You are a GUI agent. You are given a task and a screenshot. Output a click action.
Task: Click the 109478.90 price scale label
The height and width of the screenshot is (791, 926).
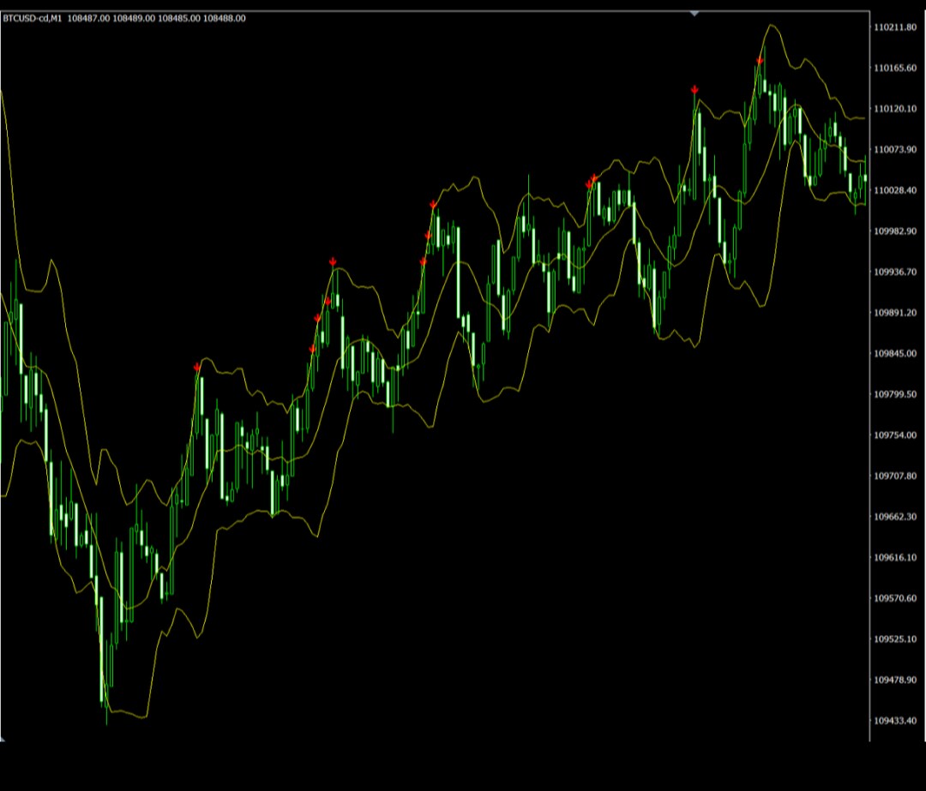(x=895, y=680)
